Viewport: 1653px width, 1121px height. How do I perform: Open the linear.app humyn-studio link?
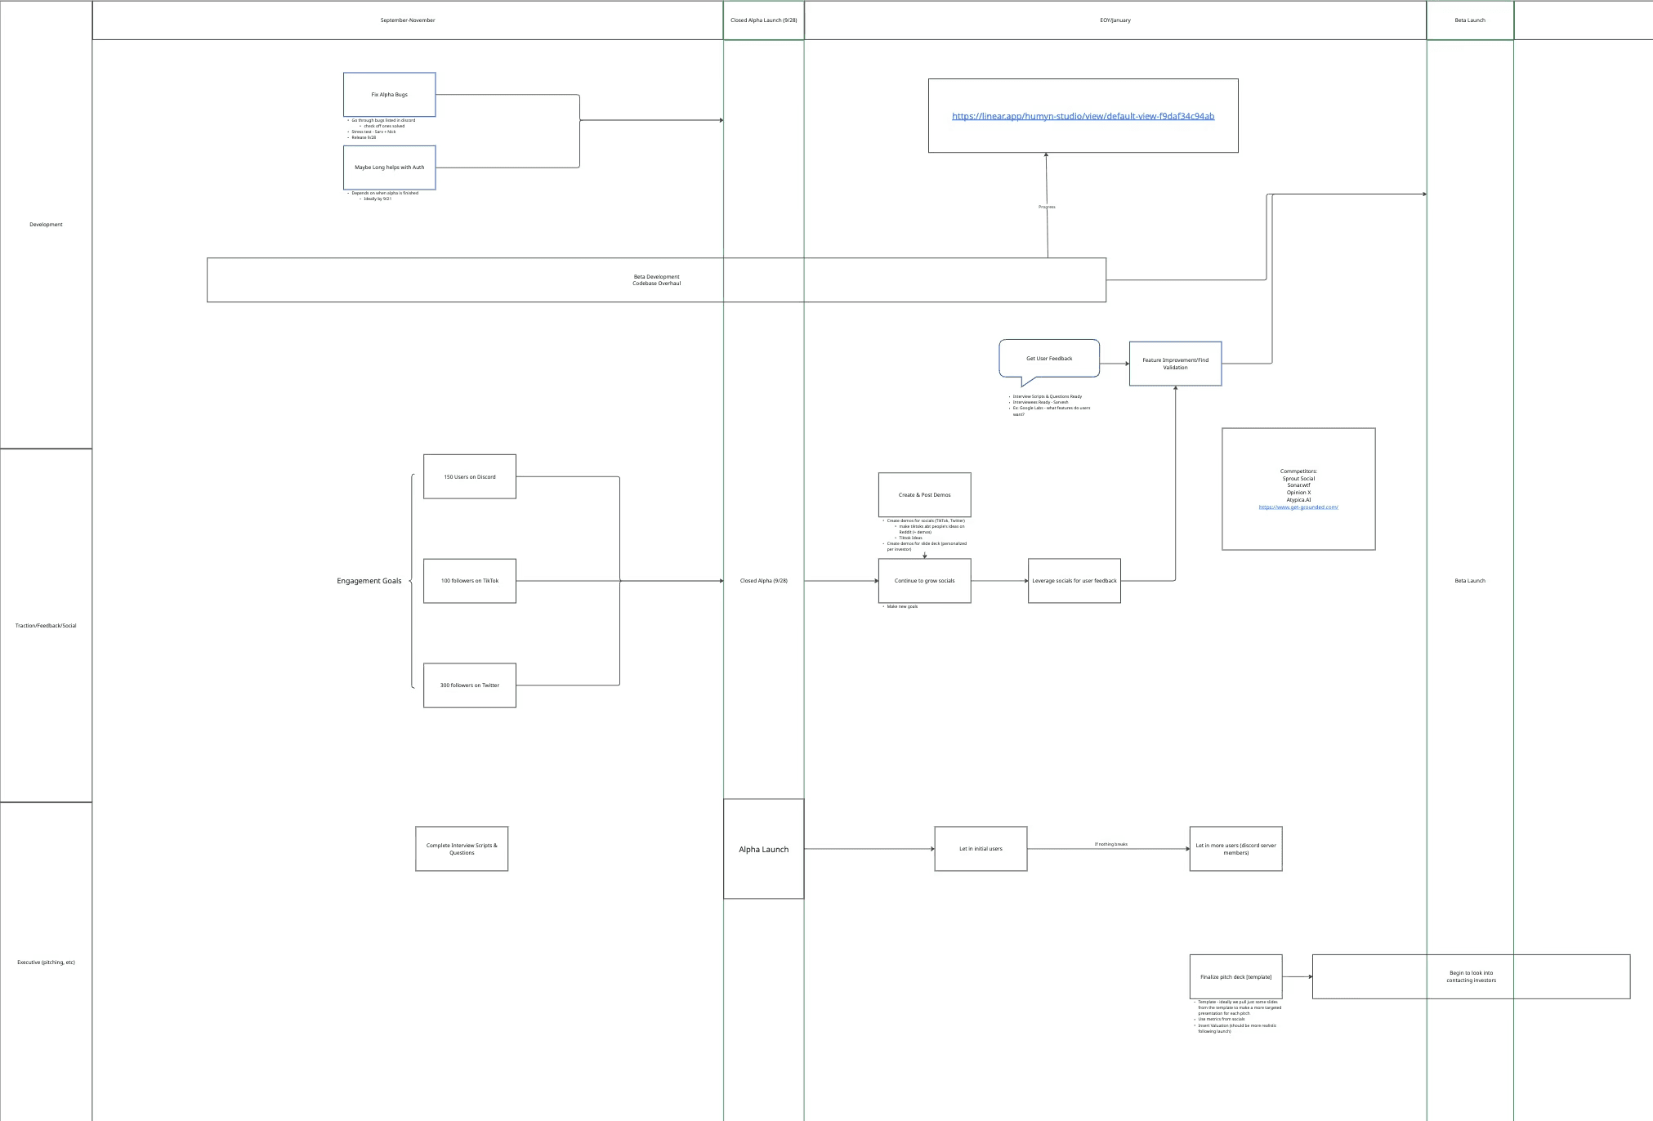(1083, 116)
